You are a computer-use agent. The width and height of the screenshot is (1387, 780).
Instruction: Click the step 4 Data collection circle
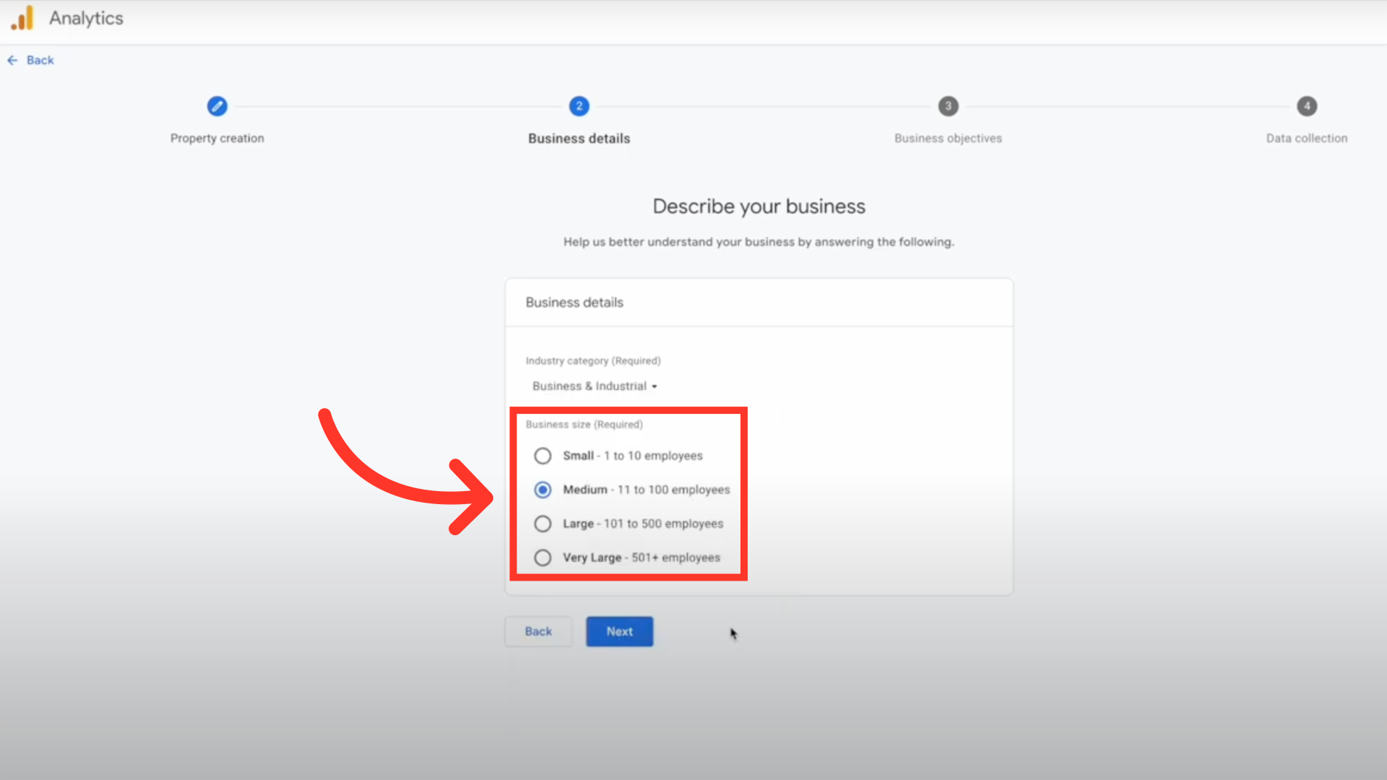click(x=1306, y=106)
